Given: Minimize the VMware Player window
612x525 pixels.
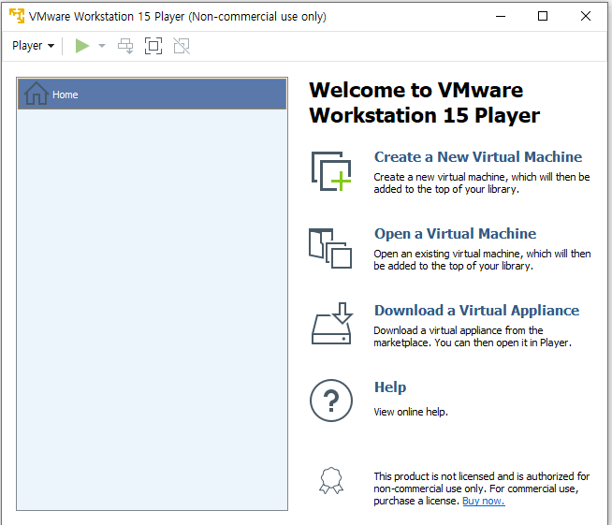Looking at the screenshot, I should coord(501,16).
